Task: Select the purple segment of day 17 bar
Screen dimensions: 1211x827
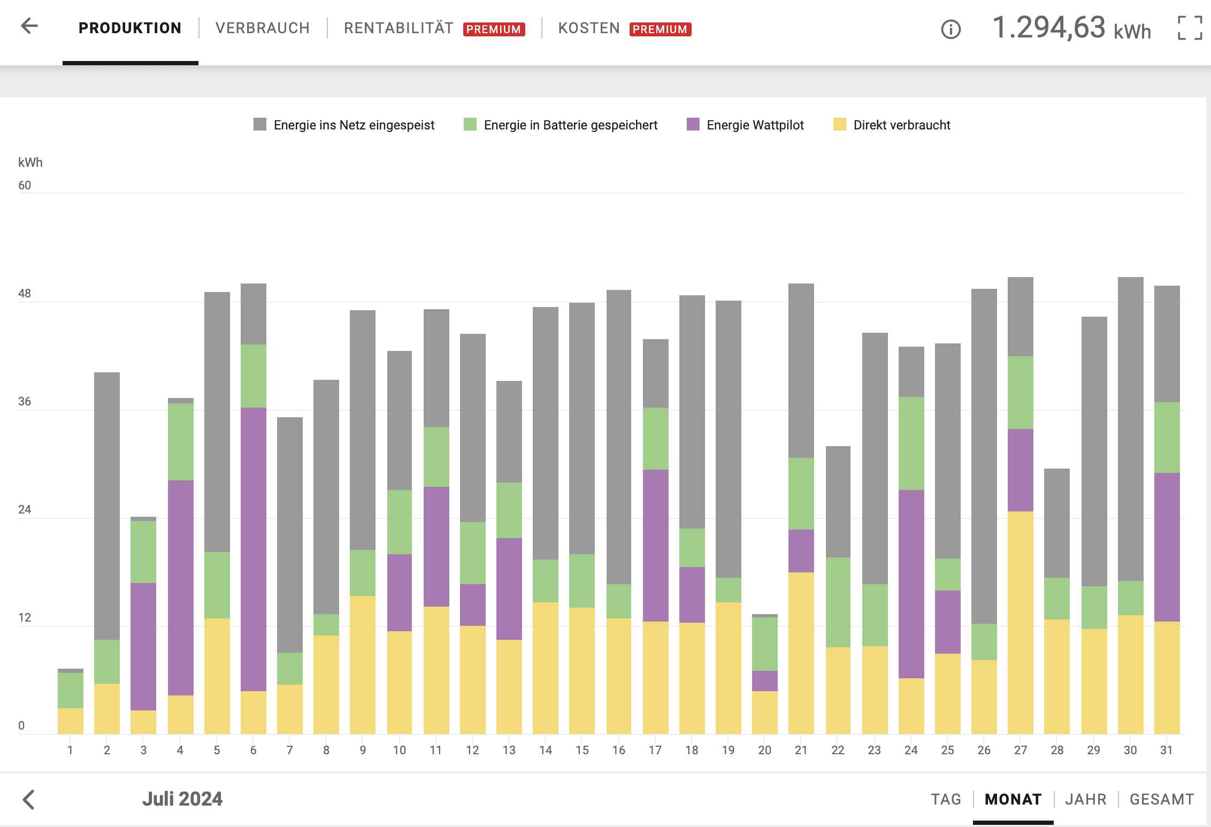Action: click(656, 546)
